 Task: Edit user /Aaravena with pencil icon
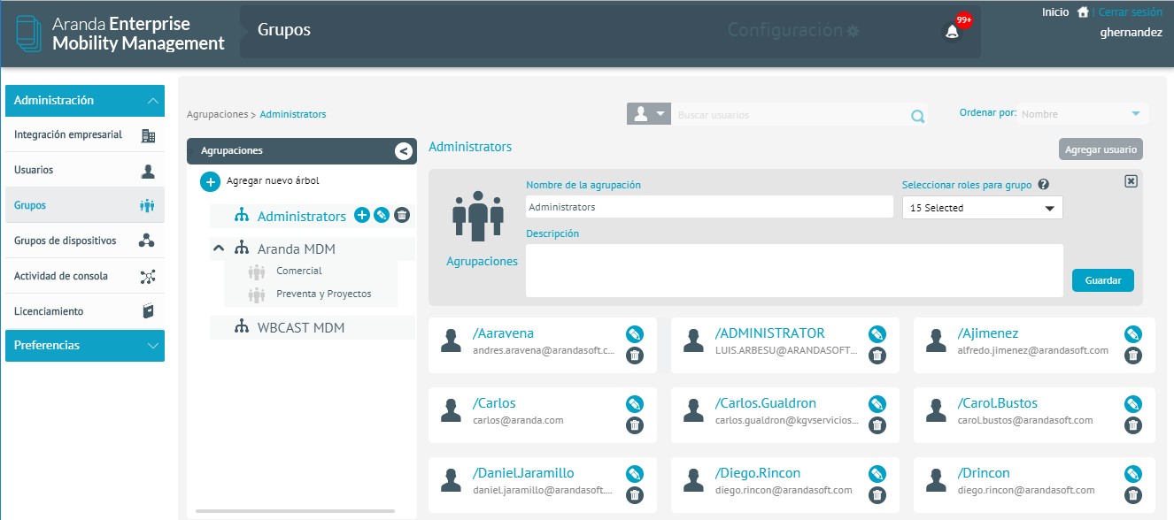pos(635,334)
